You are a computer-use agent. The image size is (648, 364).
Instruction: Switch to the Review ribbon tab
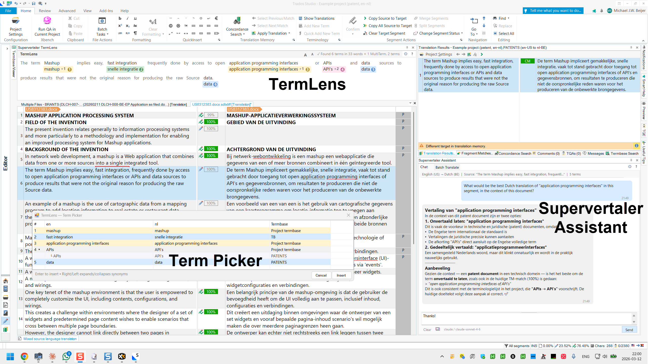(45, 11)
